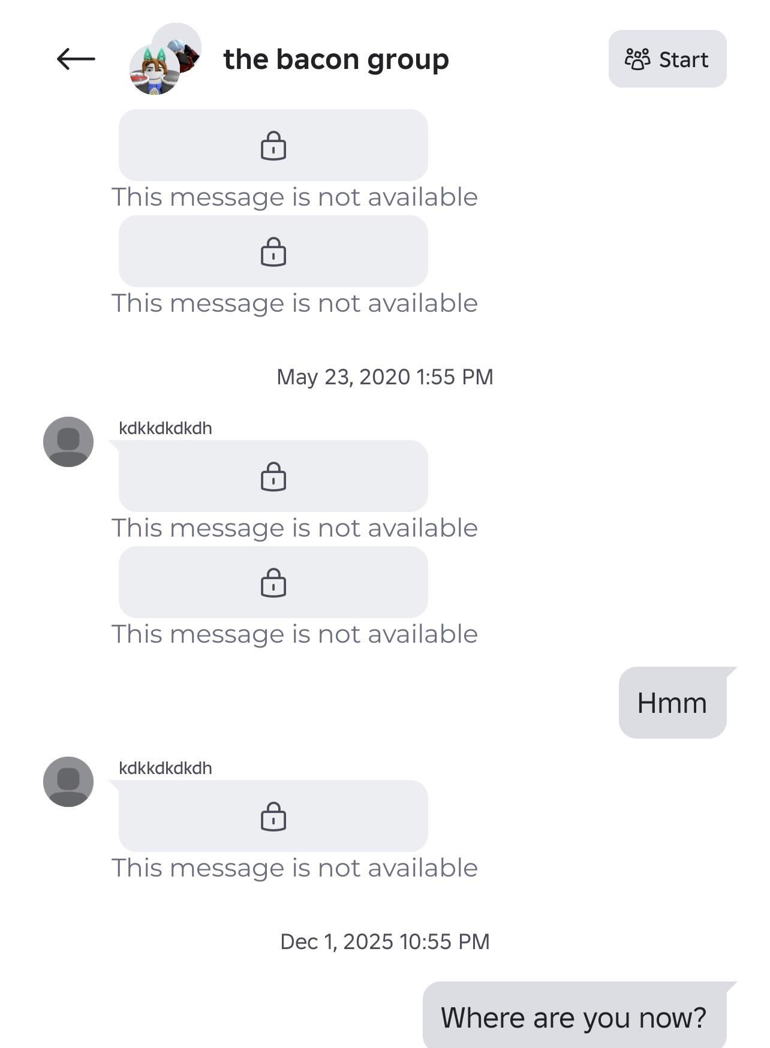This screenshot has height=1048, width=770.
Task: Tap the back arrow icon
Action: (76, 59)
